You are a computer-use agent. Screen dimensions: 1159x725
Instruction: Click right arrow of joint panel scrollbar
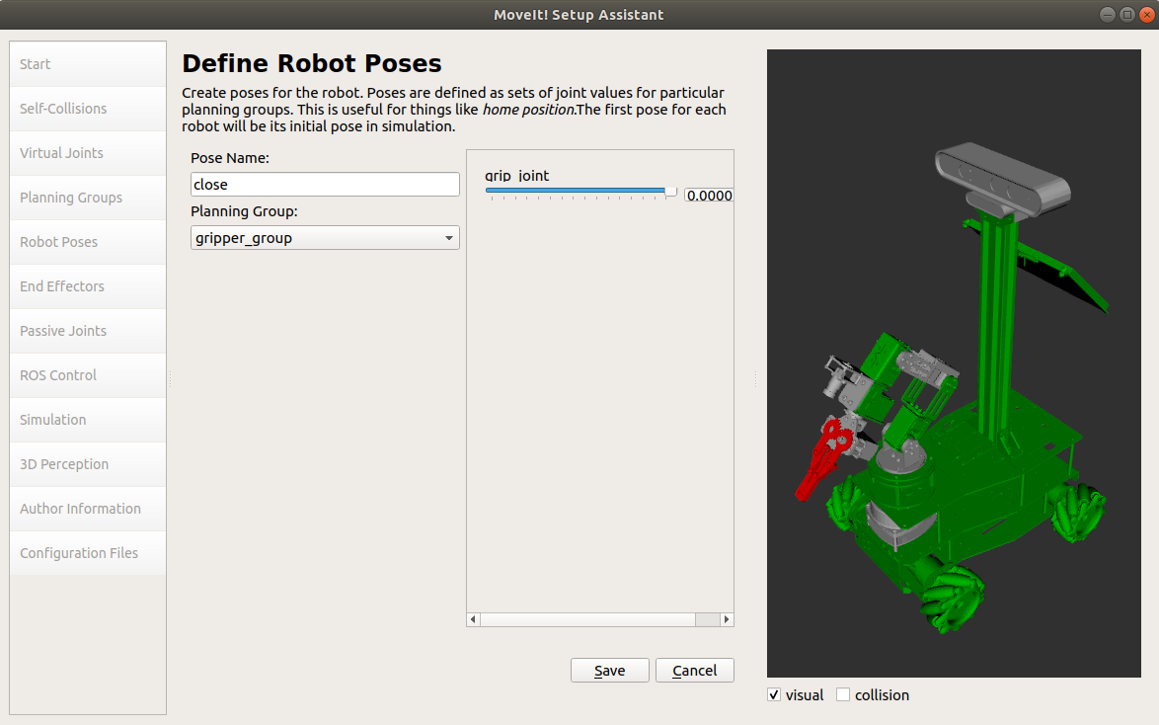pos(727,619)
